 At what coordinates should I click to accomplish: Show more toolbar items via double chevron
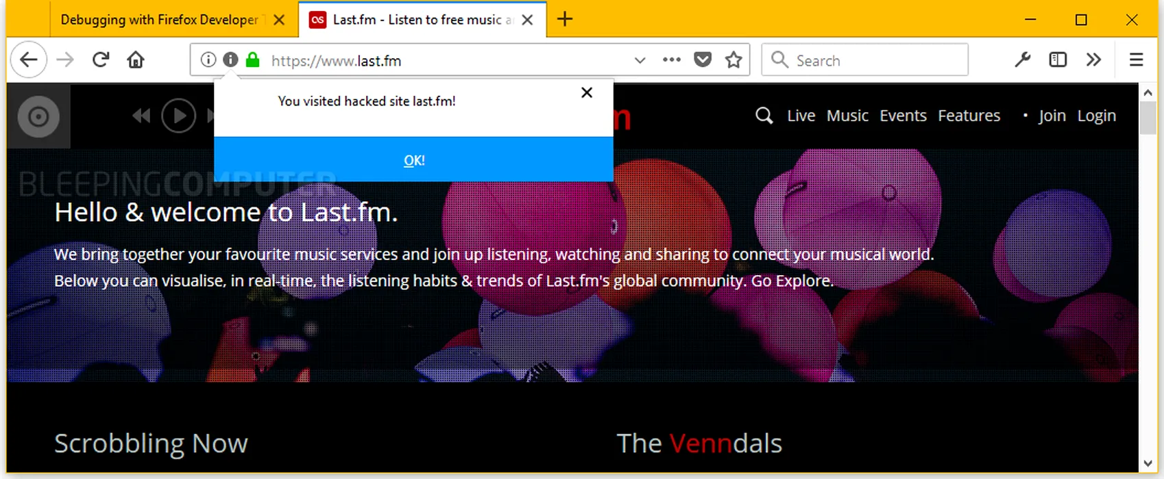(x=1093, y=60)
